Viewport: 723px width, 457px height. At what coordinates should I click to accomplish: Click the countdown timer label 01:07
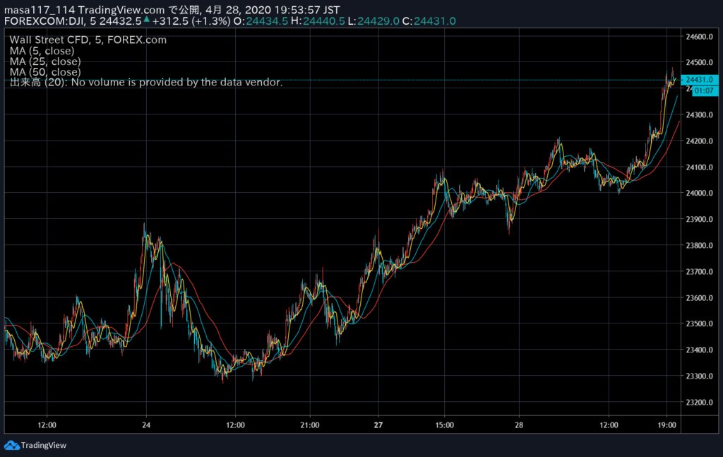[x=704, y=91]
